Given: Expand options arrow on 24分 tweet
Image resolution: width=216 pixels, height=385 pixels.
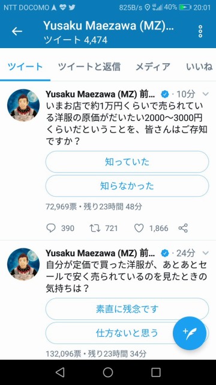Looking at the screenshot, I should coord(206,253).
